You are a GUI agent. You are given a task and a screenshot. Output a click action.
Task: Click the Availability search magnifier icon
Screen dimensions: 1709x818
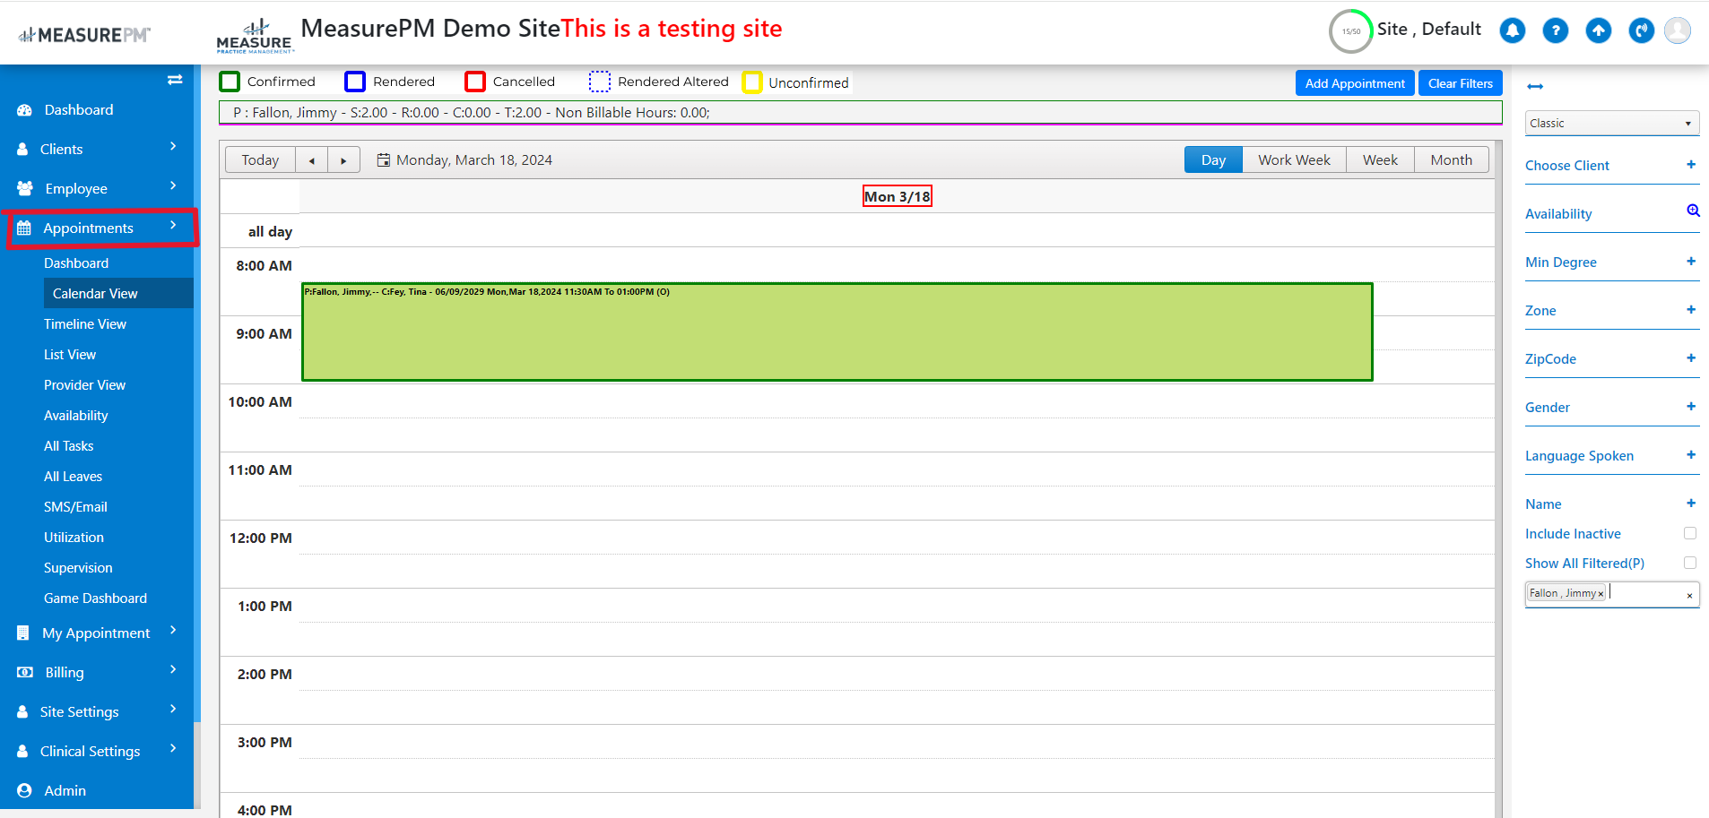click(1693, 211)
